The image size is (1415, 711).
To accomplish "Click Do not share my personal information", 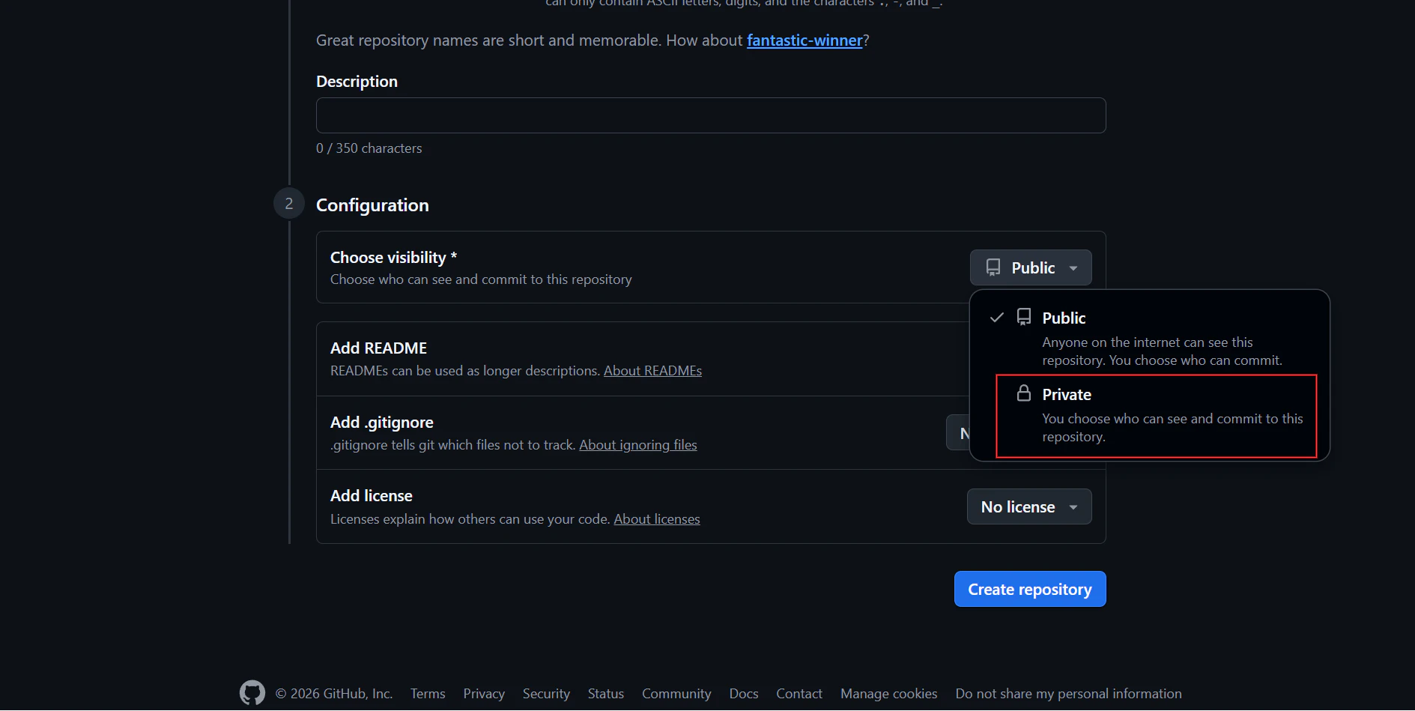I will pyautogui.click(x=1069, y=694).
